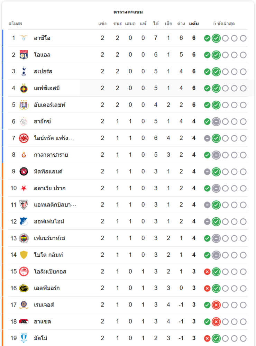Click the ชนะ wins column header

(x=117, y=24)
